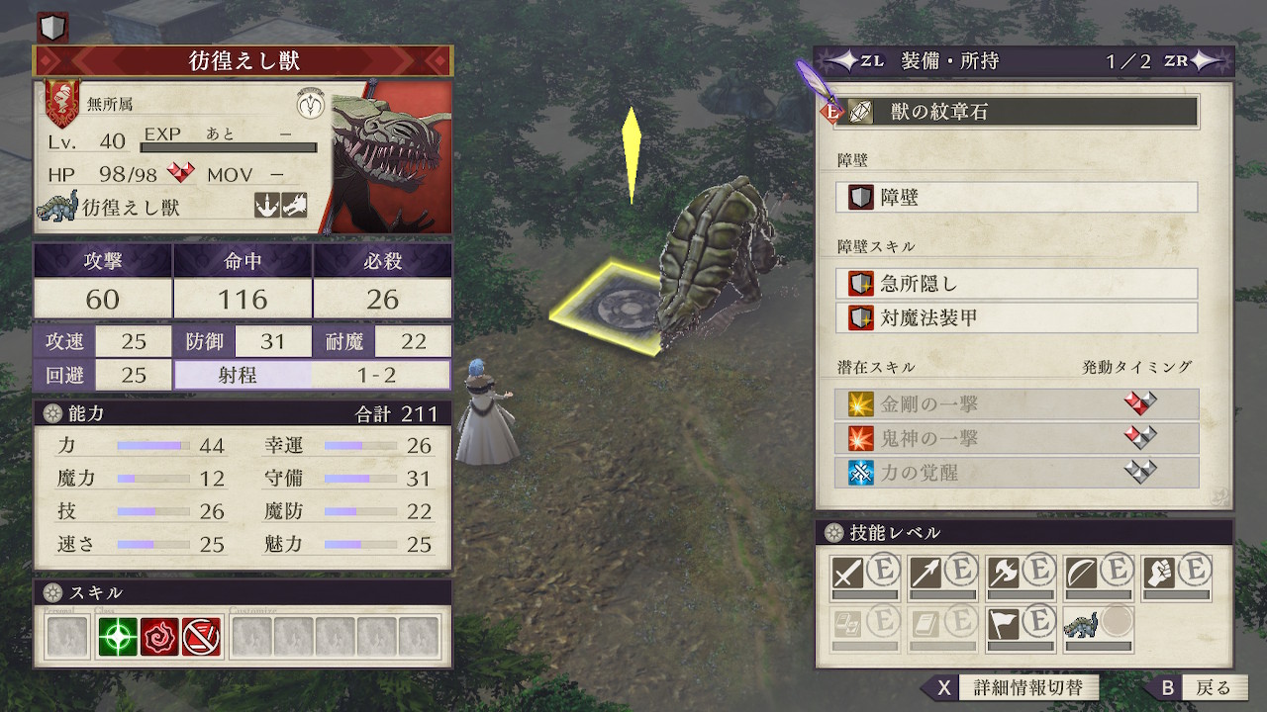
Task: Click the sword skill level icon
Action: pyautogui.click(x=848, y=573)
